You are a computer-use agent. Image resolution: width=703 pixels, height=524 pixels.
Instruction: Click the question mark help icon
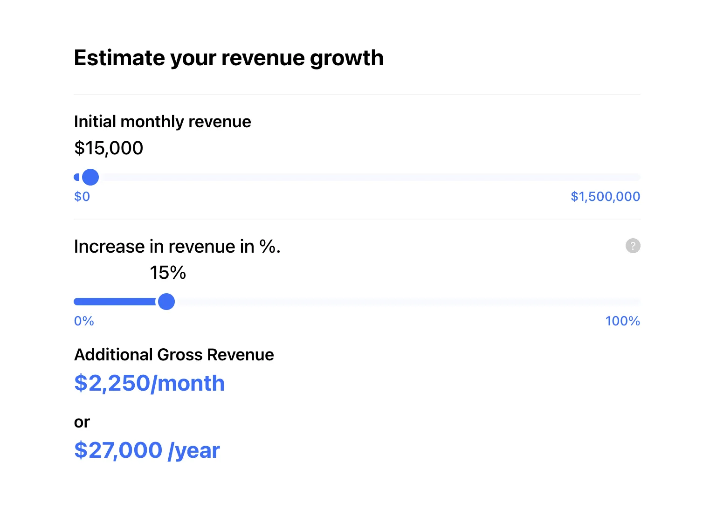click(x=633, y=246)
